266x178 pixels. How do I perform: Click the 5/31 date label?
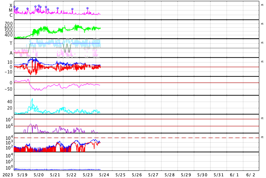pyautogui.click(x=219, y=175)
